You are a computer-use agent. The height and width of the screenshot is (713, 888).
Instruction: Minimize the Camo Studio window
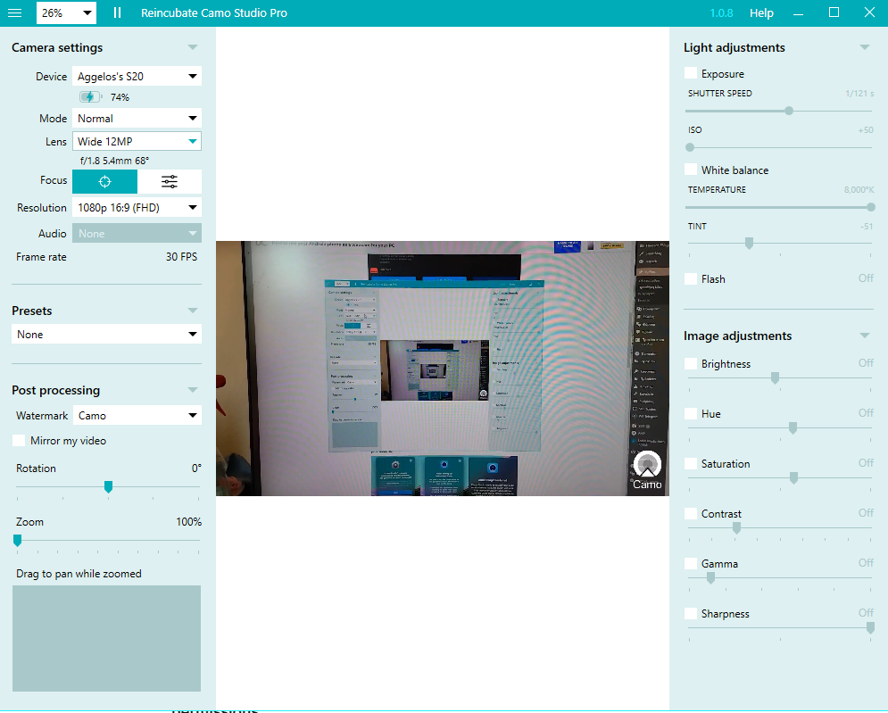(x=799, y=12)
